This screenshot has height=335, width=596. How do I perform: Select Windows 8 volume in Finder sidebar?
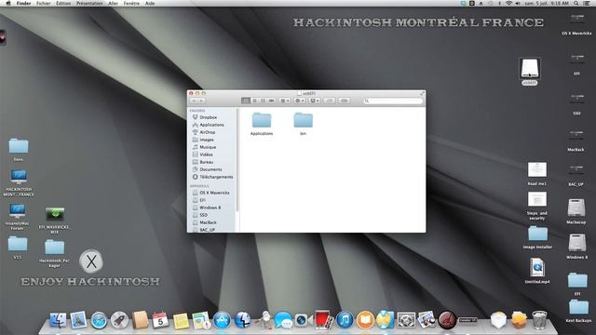pos(210,208)
